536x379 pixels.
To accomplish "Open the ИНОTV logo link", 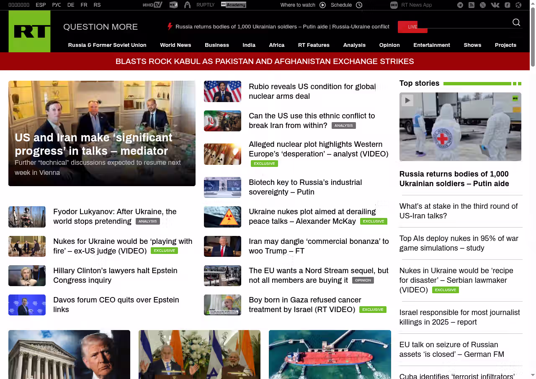I will tap(152, 5).
